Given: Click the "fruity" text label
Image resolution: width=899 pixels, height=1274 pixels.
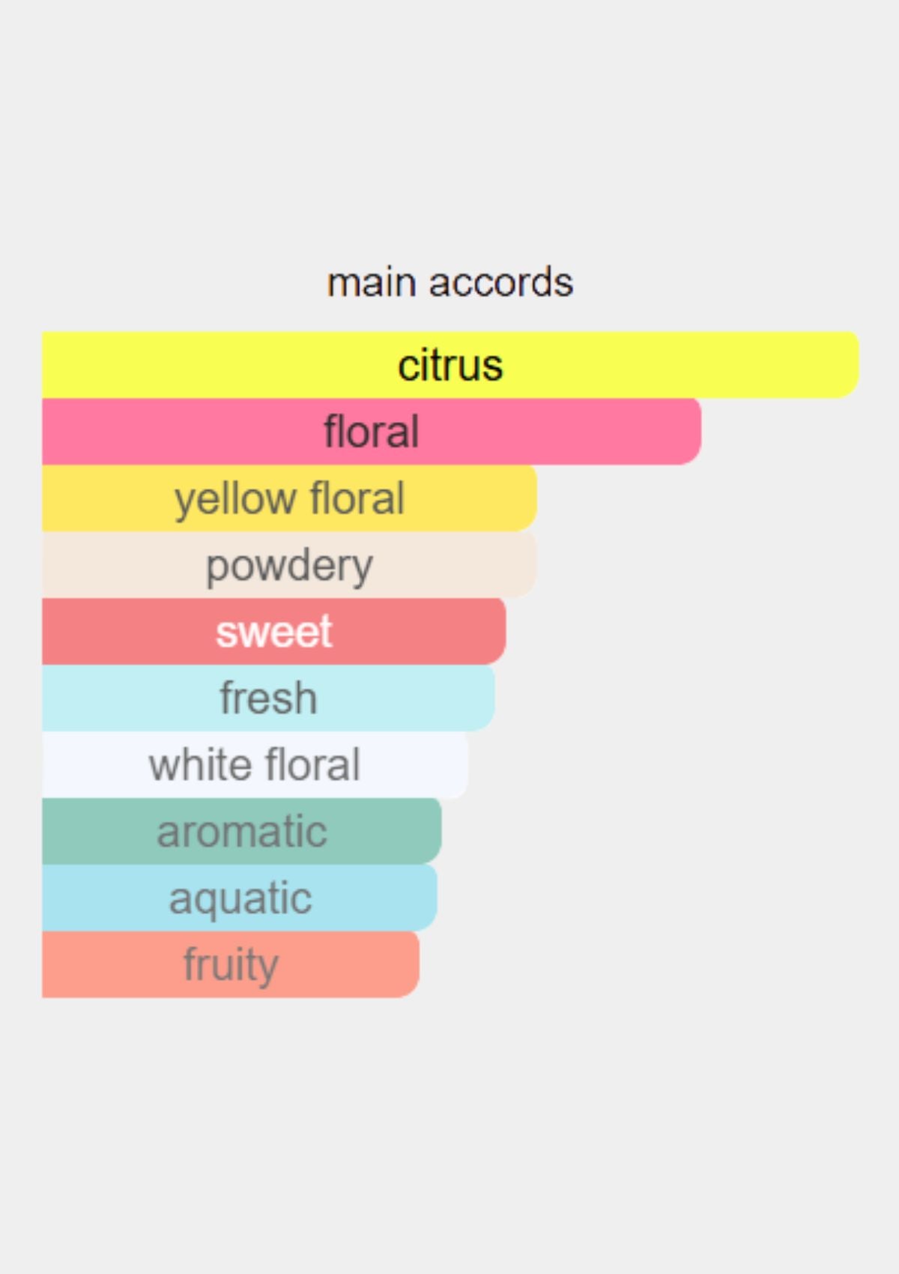Looking at the screenshot, I should tap(231, 964).
